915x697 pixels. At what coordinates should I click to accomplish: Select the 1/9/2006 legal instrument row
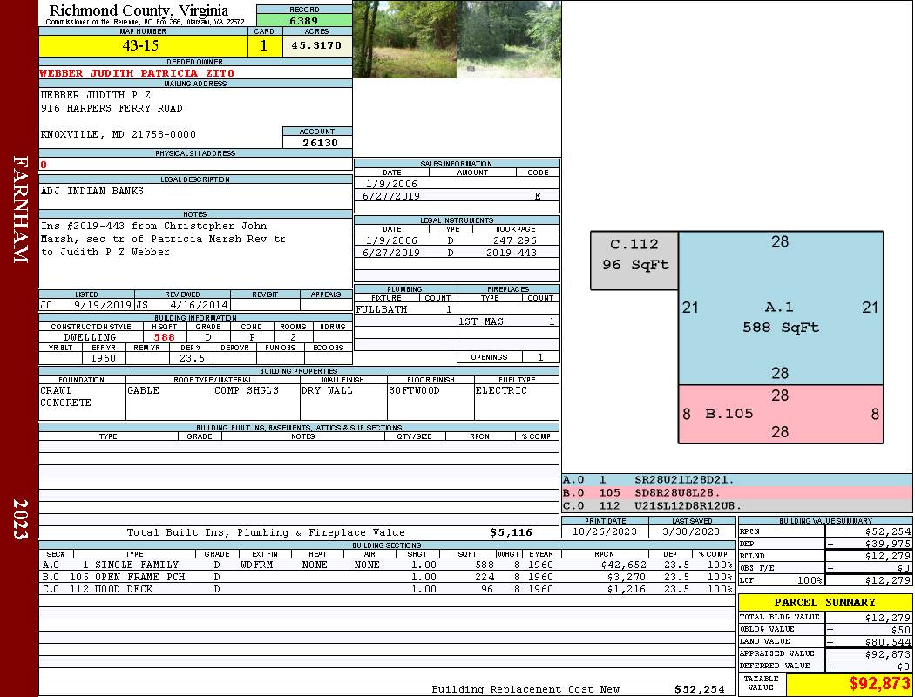pyautogui.click(x=457, y=240)
